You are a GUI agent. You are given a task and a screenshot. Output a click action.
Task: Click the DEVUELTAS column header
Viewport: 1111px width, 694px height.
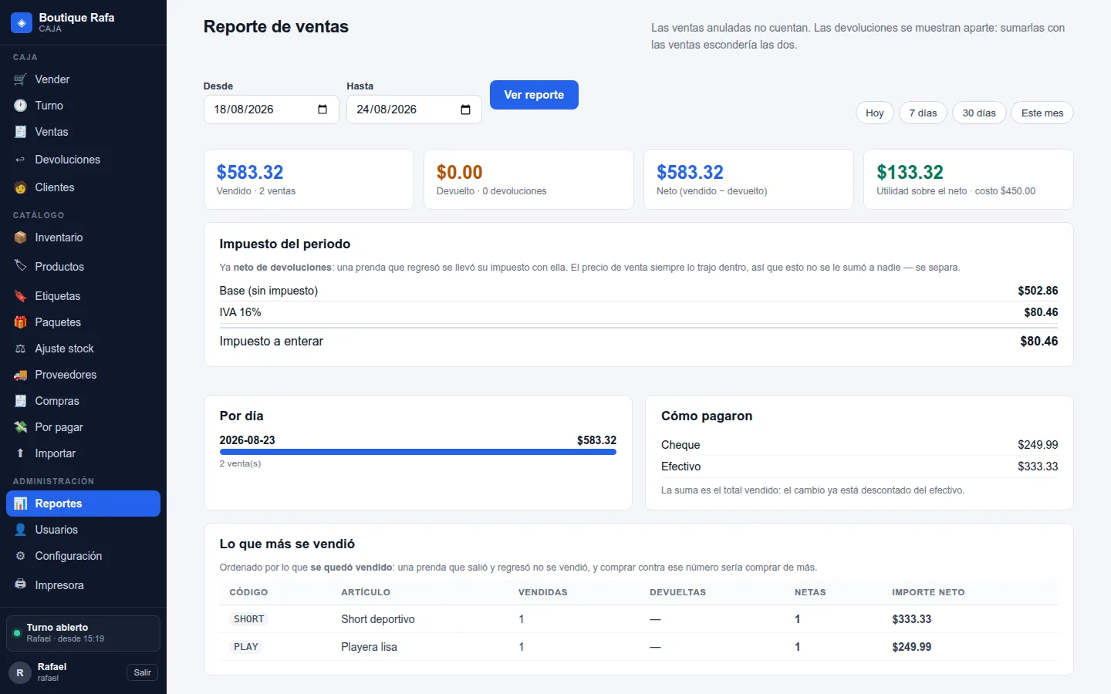pyautogui.click(x=677, y=592)
